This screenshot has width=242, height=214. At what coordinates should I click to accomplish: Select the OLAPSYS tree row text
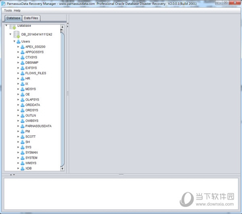point(32,100)
